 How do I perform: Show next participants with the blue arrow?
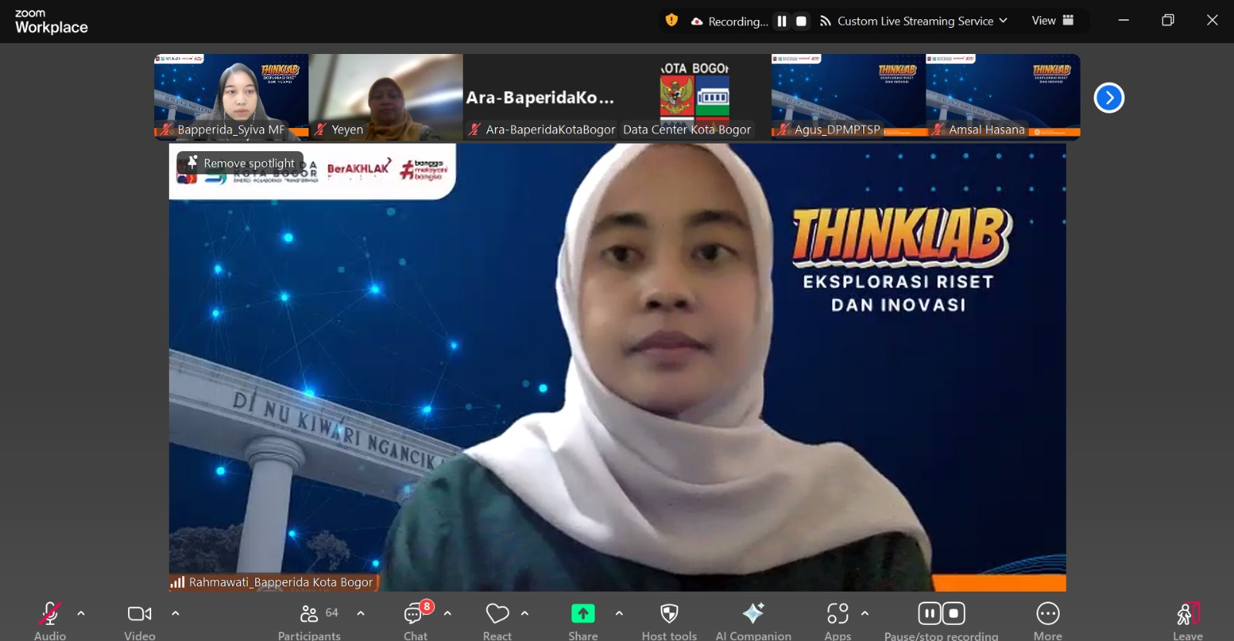(x=1109, y=98)
